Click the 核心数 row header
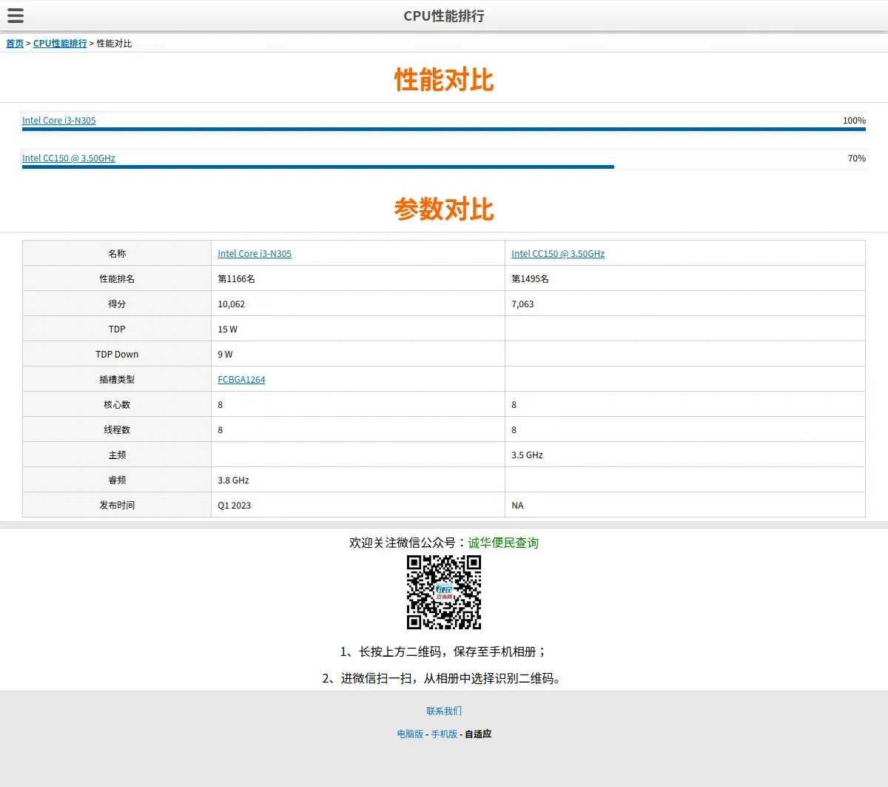The width and height of the screenshot is (888, 787). 117,404
